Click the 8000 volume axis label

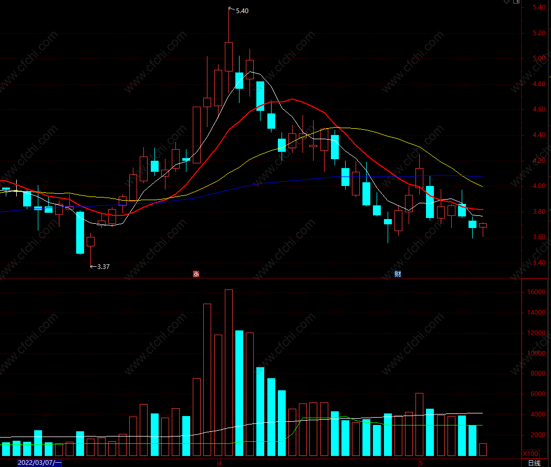coord(538,373)
